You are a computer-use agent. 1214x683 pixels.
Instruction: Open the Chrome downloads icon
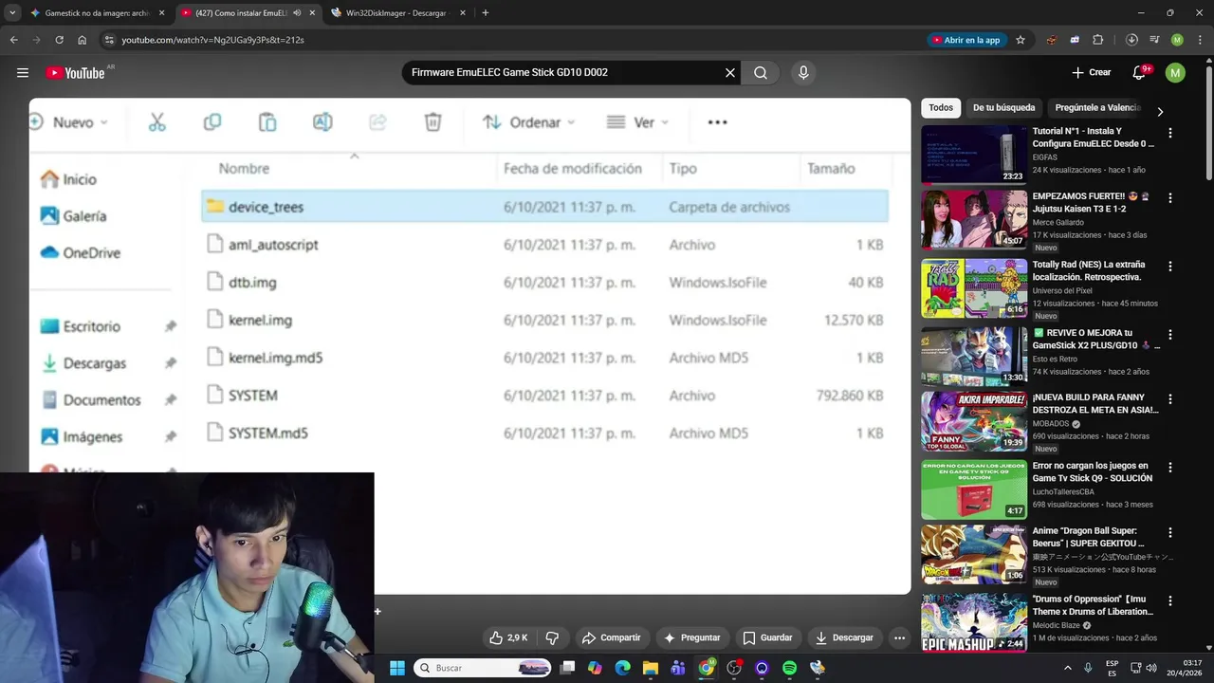coord(1131,40)
